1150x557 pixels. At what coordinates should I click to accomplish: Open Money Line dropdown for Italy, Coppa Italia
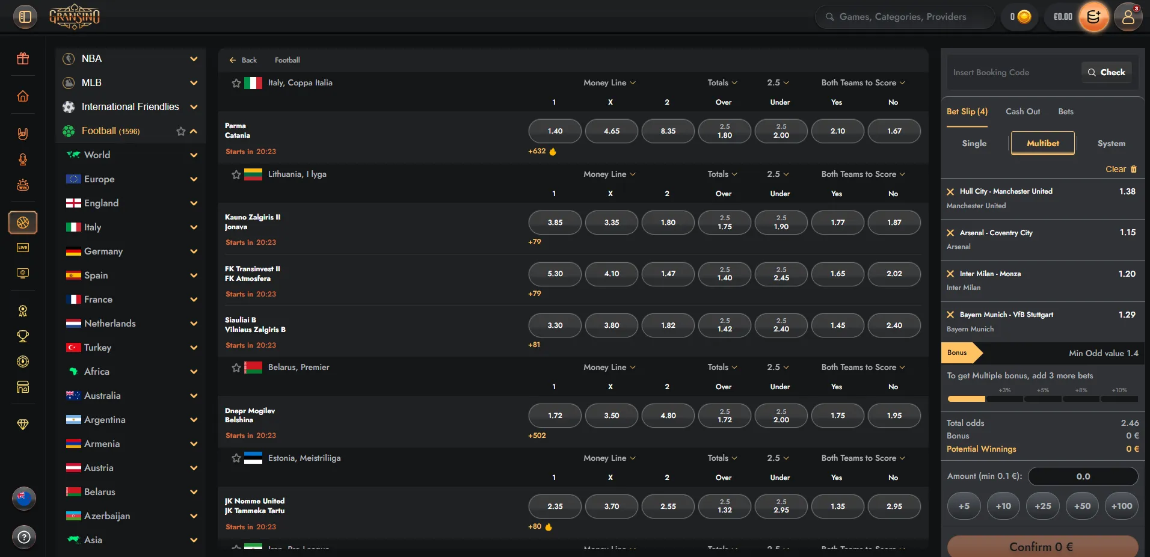coord(609,83)
